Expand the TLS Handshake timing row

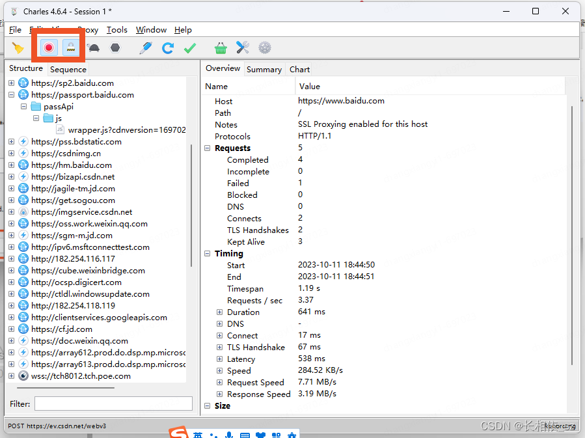[220, 347]
